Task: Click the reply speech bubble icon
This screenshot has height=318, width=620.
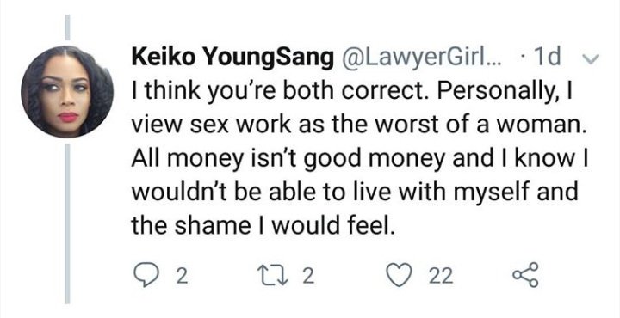Action: click(x=145, y=276)
